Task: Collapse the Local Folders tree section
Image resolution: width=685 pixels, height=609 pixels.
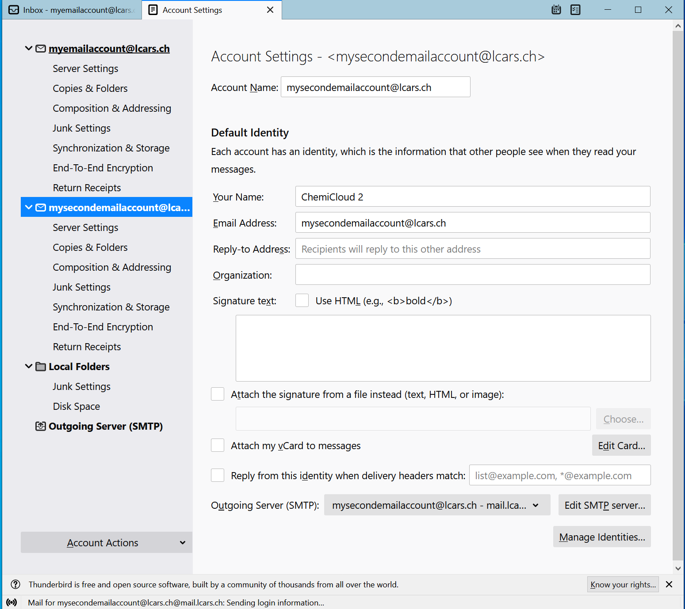Action: click(x=29, y=367)
